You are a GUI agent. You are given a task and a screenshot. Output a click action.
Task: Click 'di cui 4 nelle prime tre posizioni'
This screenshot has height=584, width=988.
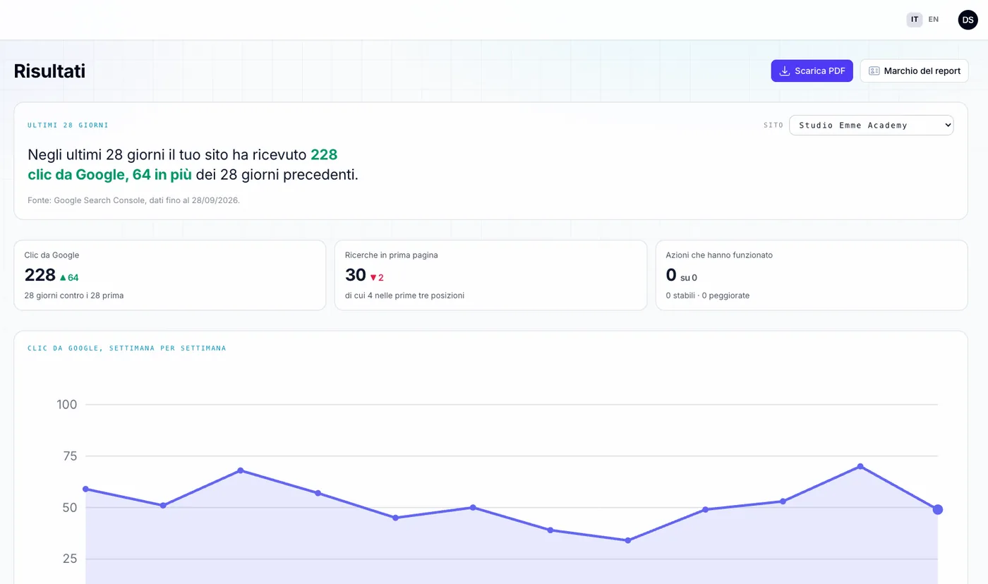tap(405, 296)
